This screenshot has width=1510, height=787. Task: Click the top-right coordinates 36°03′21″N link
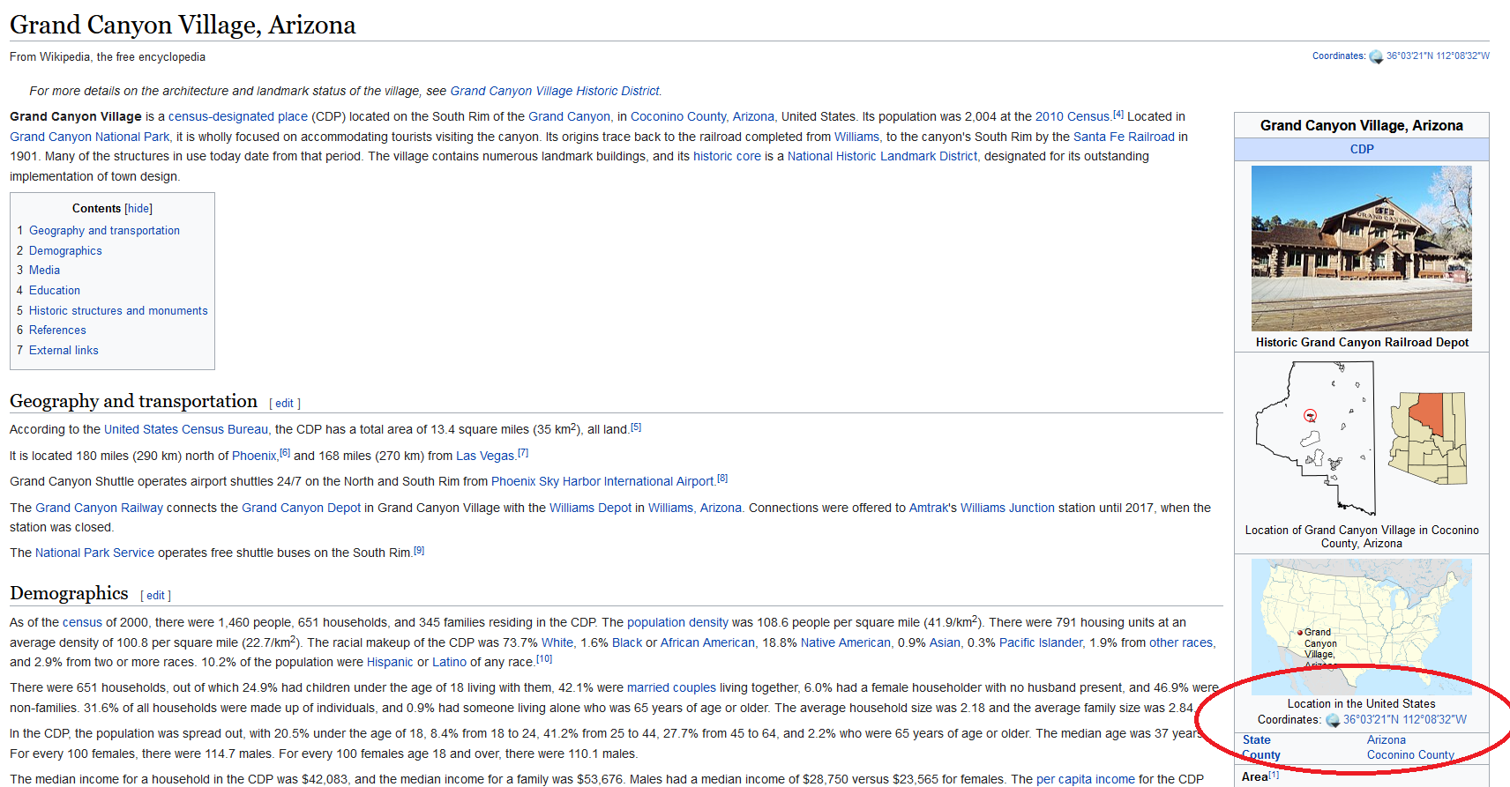[x=1438, y=56]
